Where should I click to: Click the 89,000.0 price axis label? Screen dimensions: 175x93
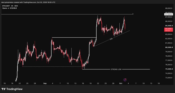click(x=169, y=8)
